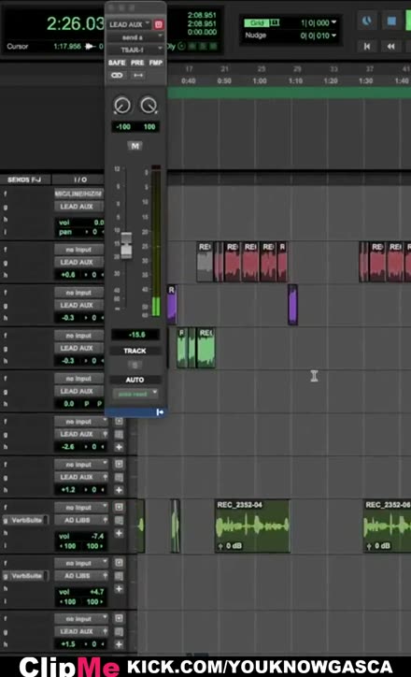Click the Stop transport button
Image resolution: width=411 pixels, height=677 pixels.
(x=390, y=22)
